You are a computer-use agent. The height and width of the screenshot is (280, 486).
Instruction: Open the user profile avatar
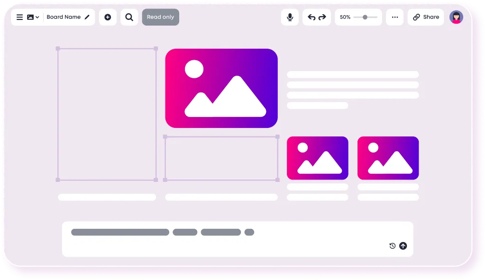click(456, 17)
